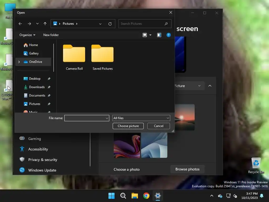Go up one folder level arrow
The height and width of the screenshot is (202, 269).
(x=45, y=24)
